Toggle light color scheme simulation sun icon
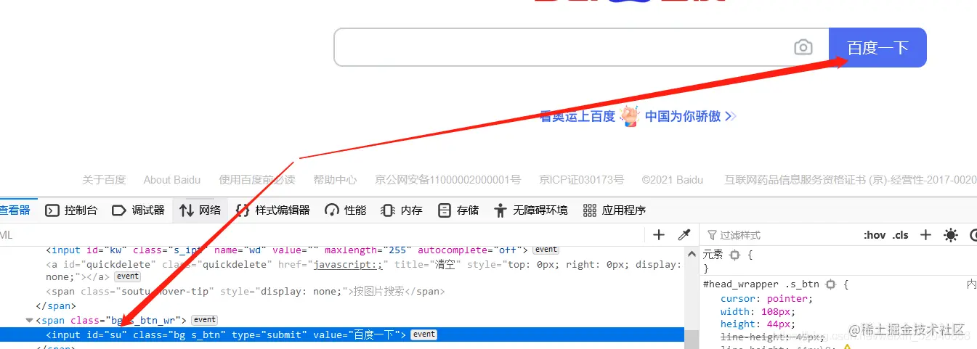 (x=950, y=235)
